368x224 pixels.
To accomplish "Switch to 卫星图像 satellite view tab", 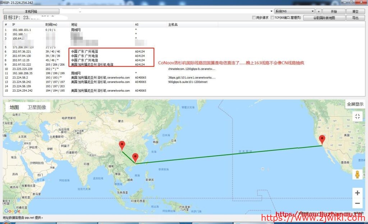I will point(37,107).
